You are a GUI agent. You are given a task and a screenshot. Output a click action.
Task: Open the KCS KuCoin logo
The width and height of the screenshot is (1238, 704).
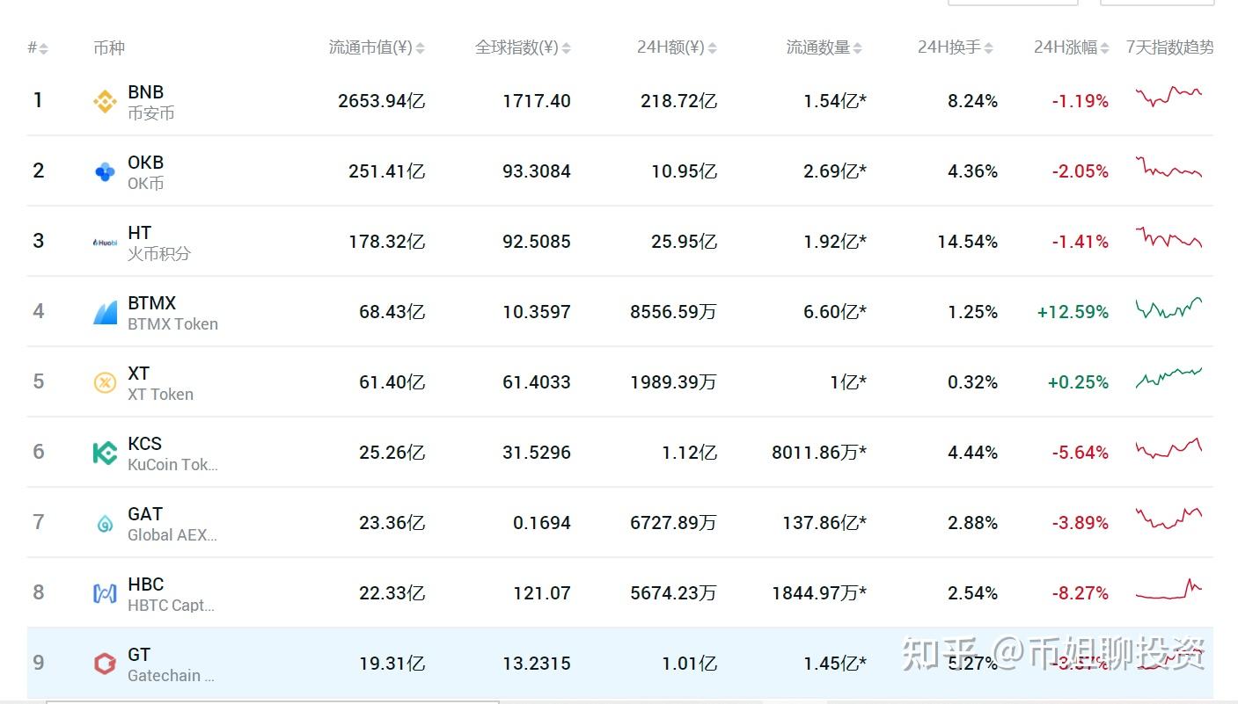click(x=105, y=454)
